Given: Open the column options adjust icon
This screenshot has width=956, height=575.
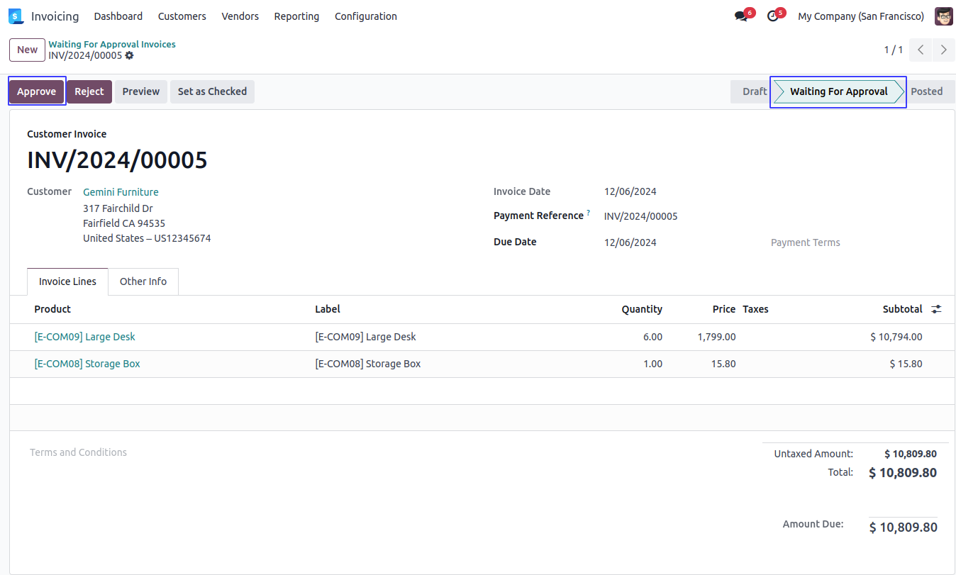Looking at the screenshot, I should point(936,309).
